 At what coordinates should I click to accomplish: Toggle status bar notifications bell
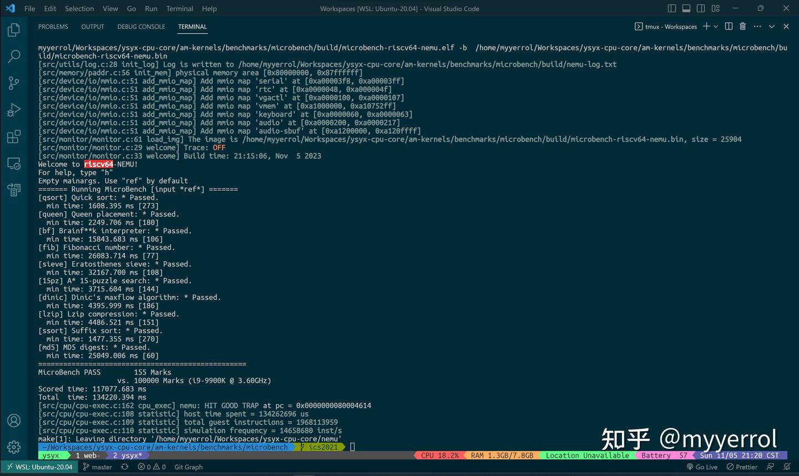(x=786, y=467)
